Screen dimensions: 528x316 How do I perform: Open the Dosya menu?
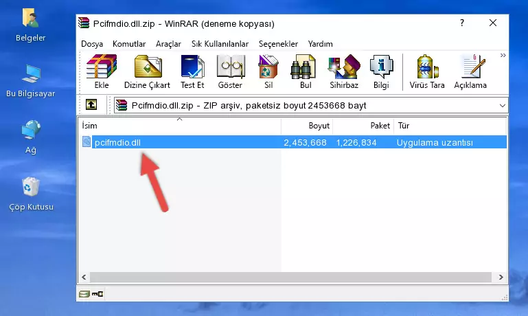[x=92, y=44]
